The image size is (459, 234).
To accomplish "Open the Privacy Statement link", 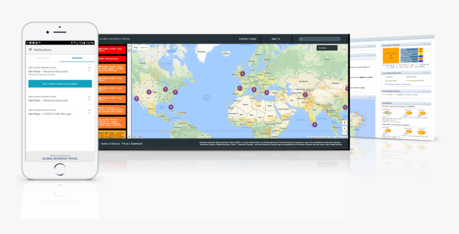I will tap(132, 144).
